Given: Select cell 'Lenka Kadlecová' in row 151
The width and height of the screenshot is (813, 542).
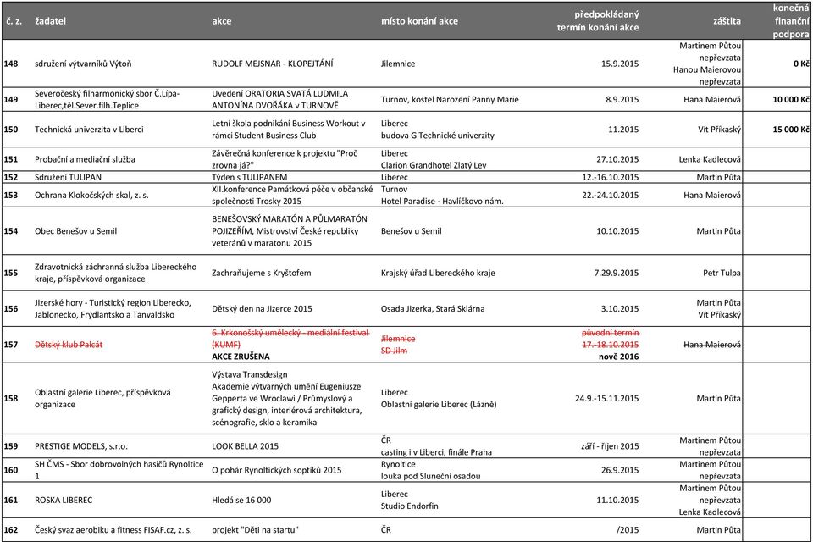Looking at the screenshot, I should pyautogui.click(x=710, y=159).
